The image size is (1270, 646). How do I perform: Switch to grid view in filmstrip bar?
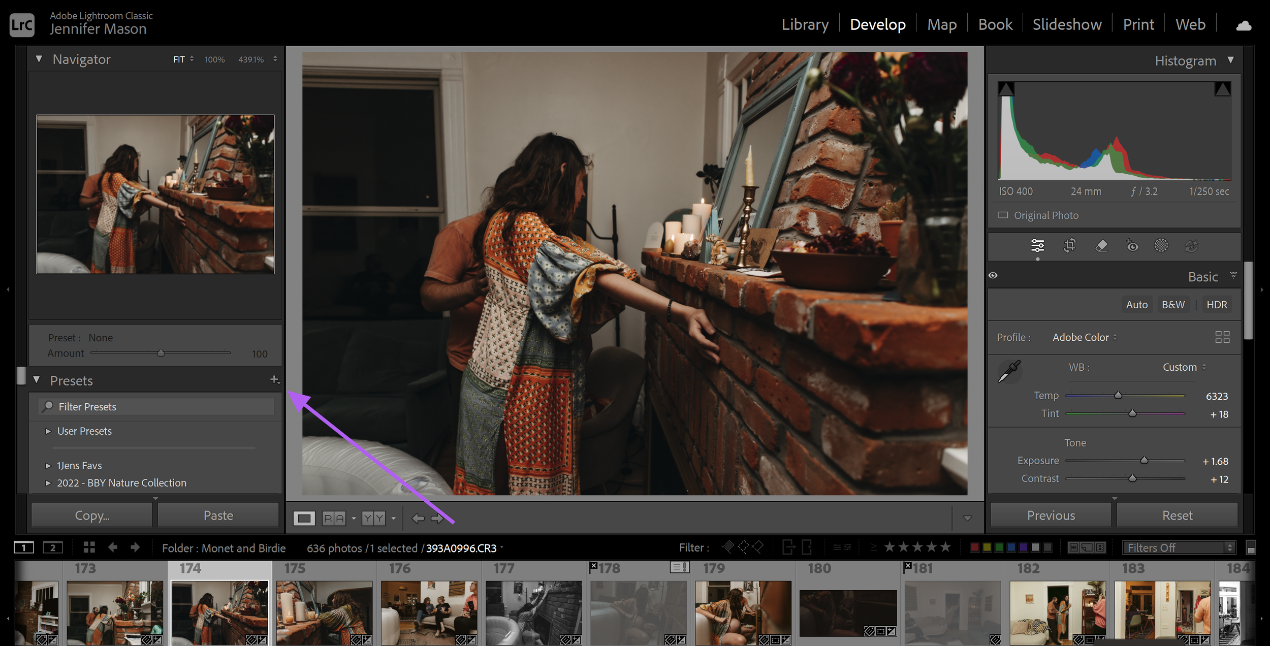click(89, 547)
